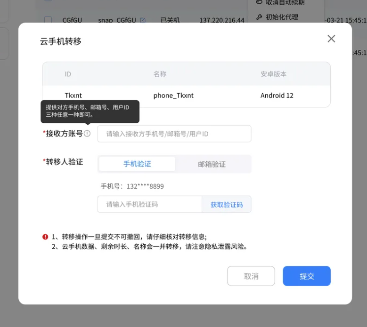The image size is (367, 327).
Task: Click the phone number text 132****8899
Action: (x=145, y=186)
